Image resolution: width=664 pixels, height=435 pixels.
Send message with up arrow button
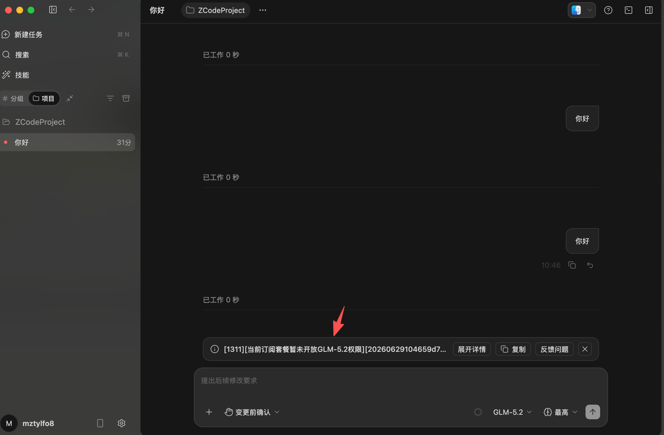click(593, 412)
